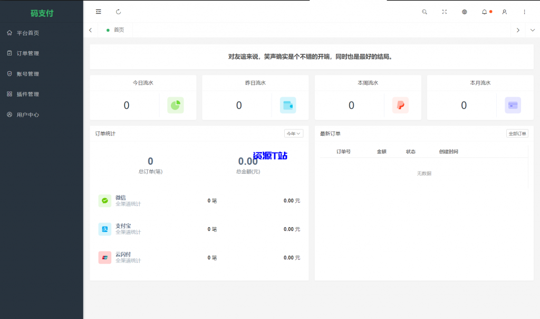
Task: Enter fullscreen mode
Action: pyautogui.click(x=445, y=11)
